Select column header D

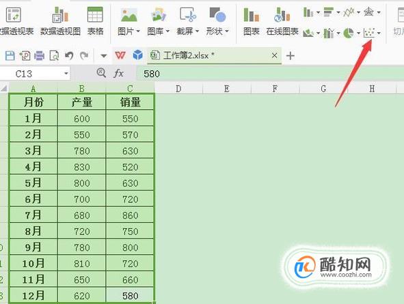pyautogui.click(x=178, y=89)
